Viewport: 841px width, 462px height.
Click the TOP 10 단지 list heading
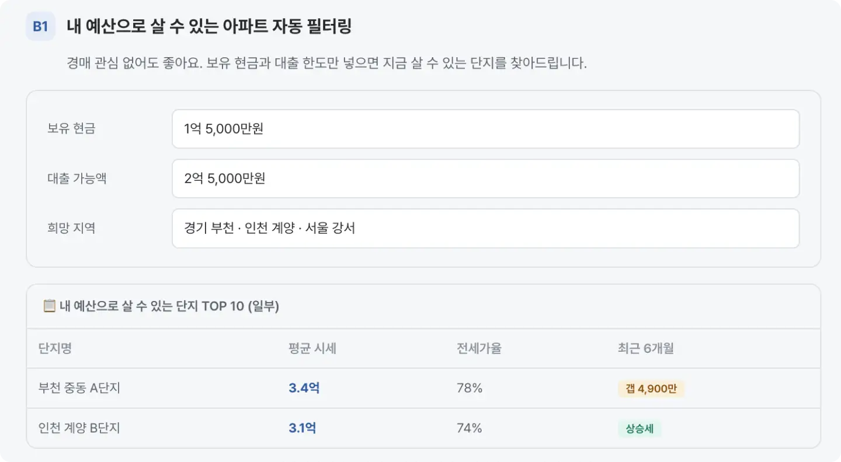pyautogui.click(x=169, y=306)
